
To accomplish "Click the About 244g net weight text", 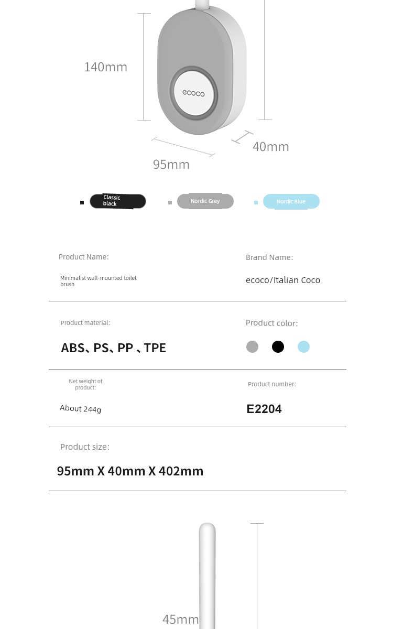I will (81, 409).
